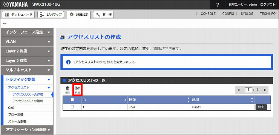This screenshot has width=279, height=135.
Task: Collapse the アクセスリスト submenu
Action: [29, 88]
